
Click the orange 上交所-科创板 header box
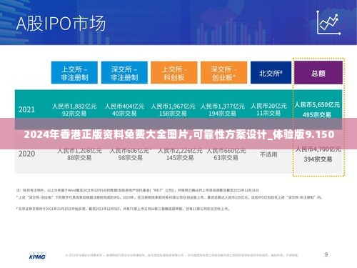tap(174, 73)
